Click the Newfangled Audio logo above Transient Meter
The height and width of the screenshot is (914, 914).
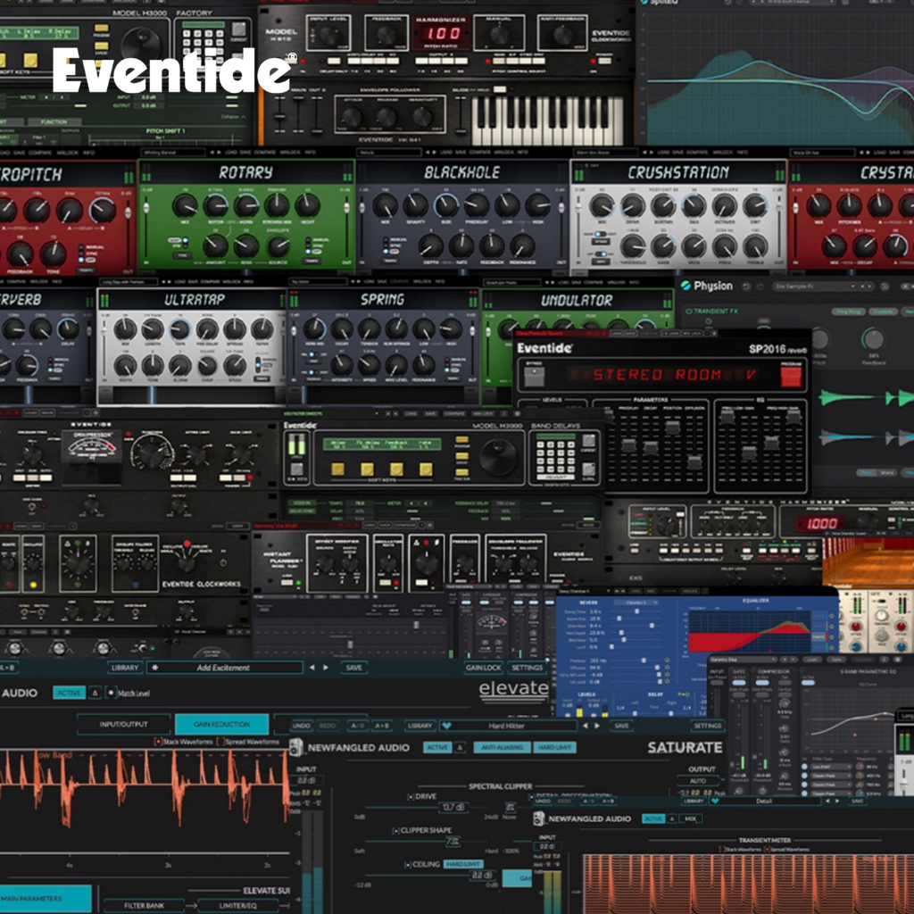540,819
